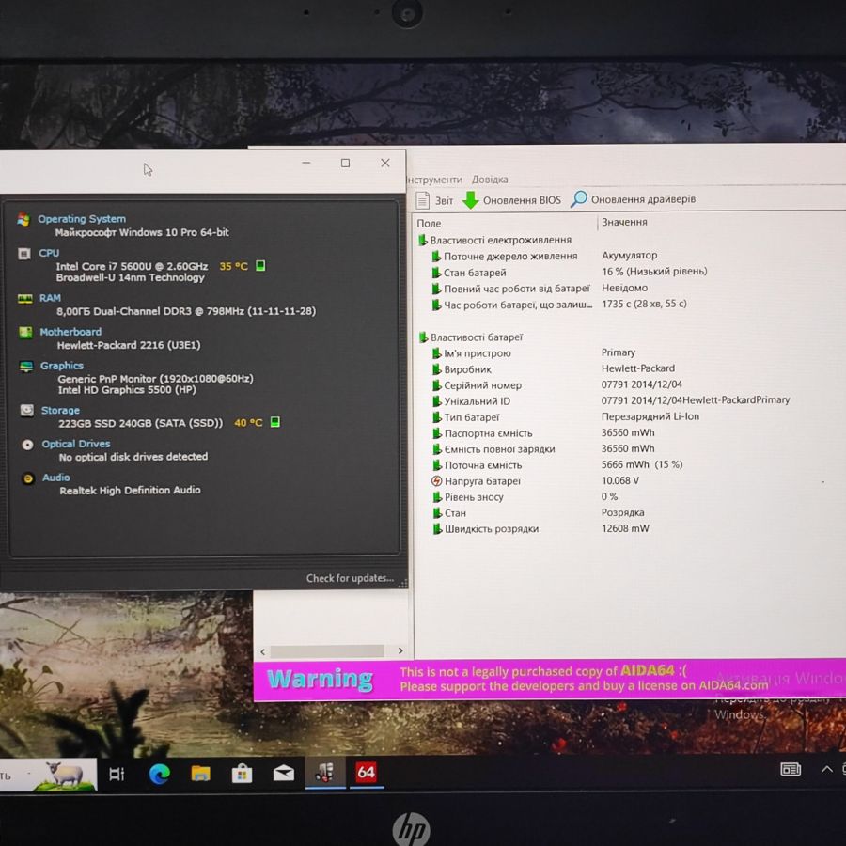Click the RAM module icon
846x846 pixels.
tap(24, 298)
